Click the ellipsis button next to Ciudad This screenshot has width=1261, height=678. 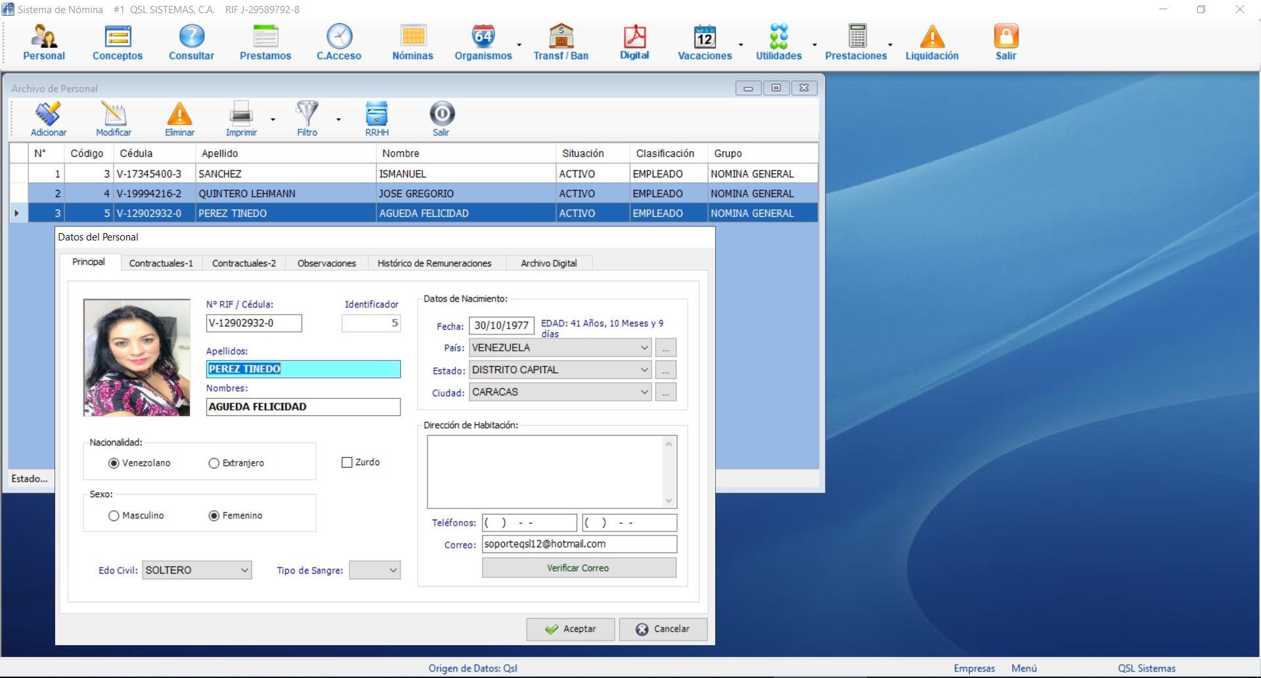click(665, 393)
